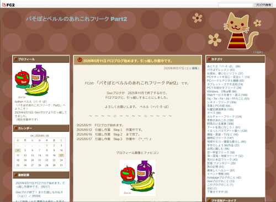Click the Login link under the header
276x202 pixels.
coord(258,52)
